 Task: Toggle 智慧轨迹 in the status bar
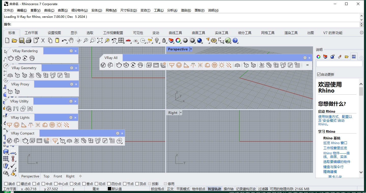tap(214, 189)
